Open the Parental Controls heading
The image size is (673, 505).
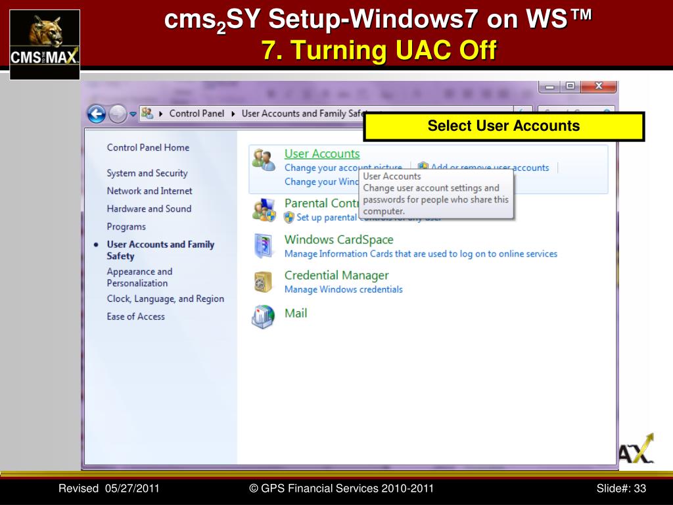pos(321,203)
